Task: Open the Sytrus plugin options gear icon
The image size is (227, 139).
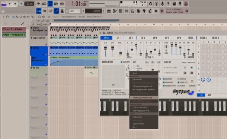Action: pyautogui.click(x=104, y=33)
